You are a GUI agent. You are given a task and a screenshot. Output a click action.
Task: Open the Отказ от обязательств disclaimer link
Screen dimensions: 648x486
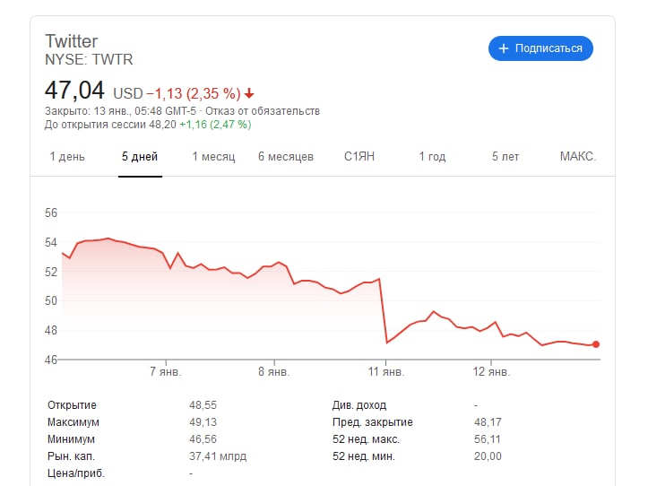263,111
